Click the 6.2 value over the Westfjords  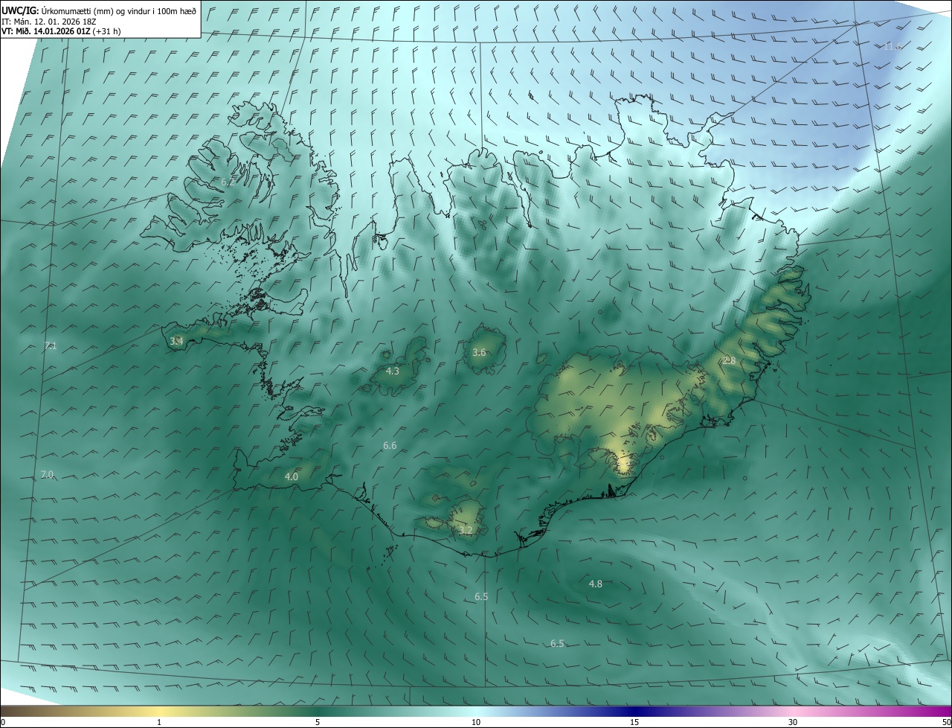coord(228,182)
